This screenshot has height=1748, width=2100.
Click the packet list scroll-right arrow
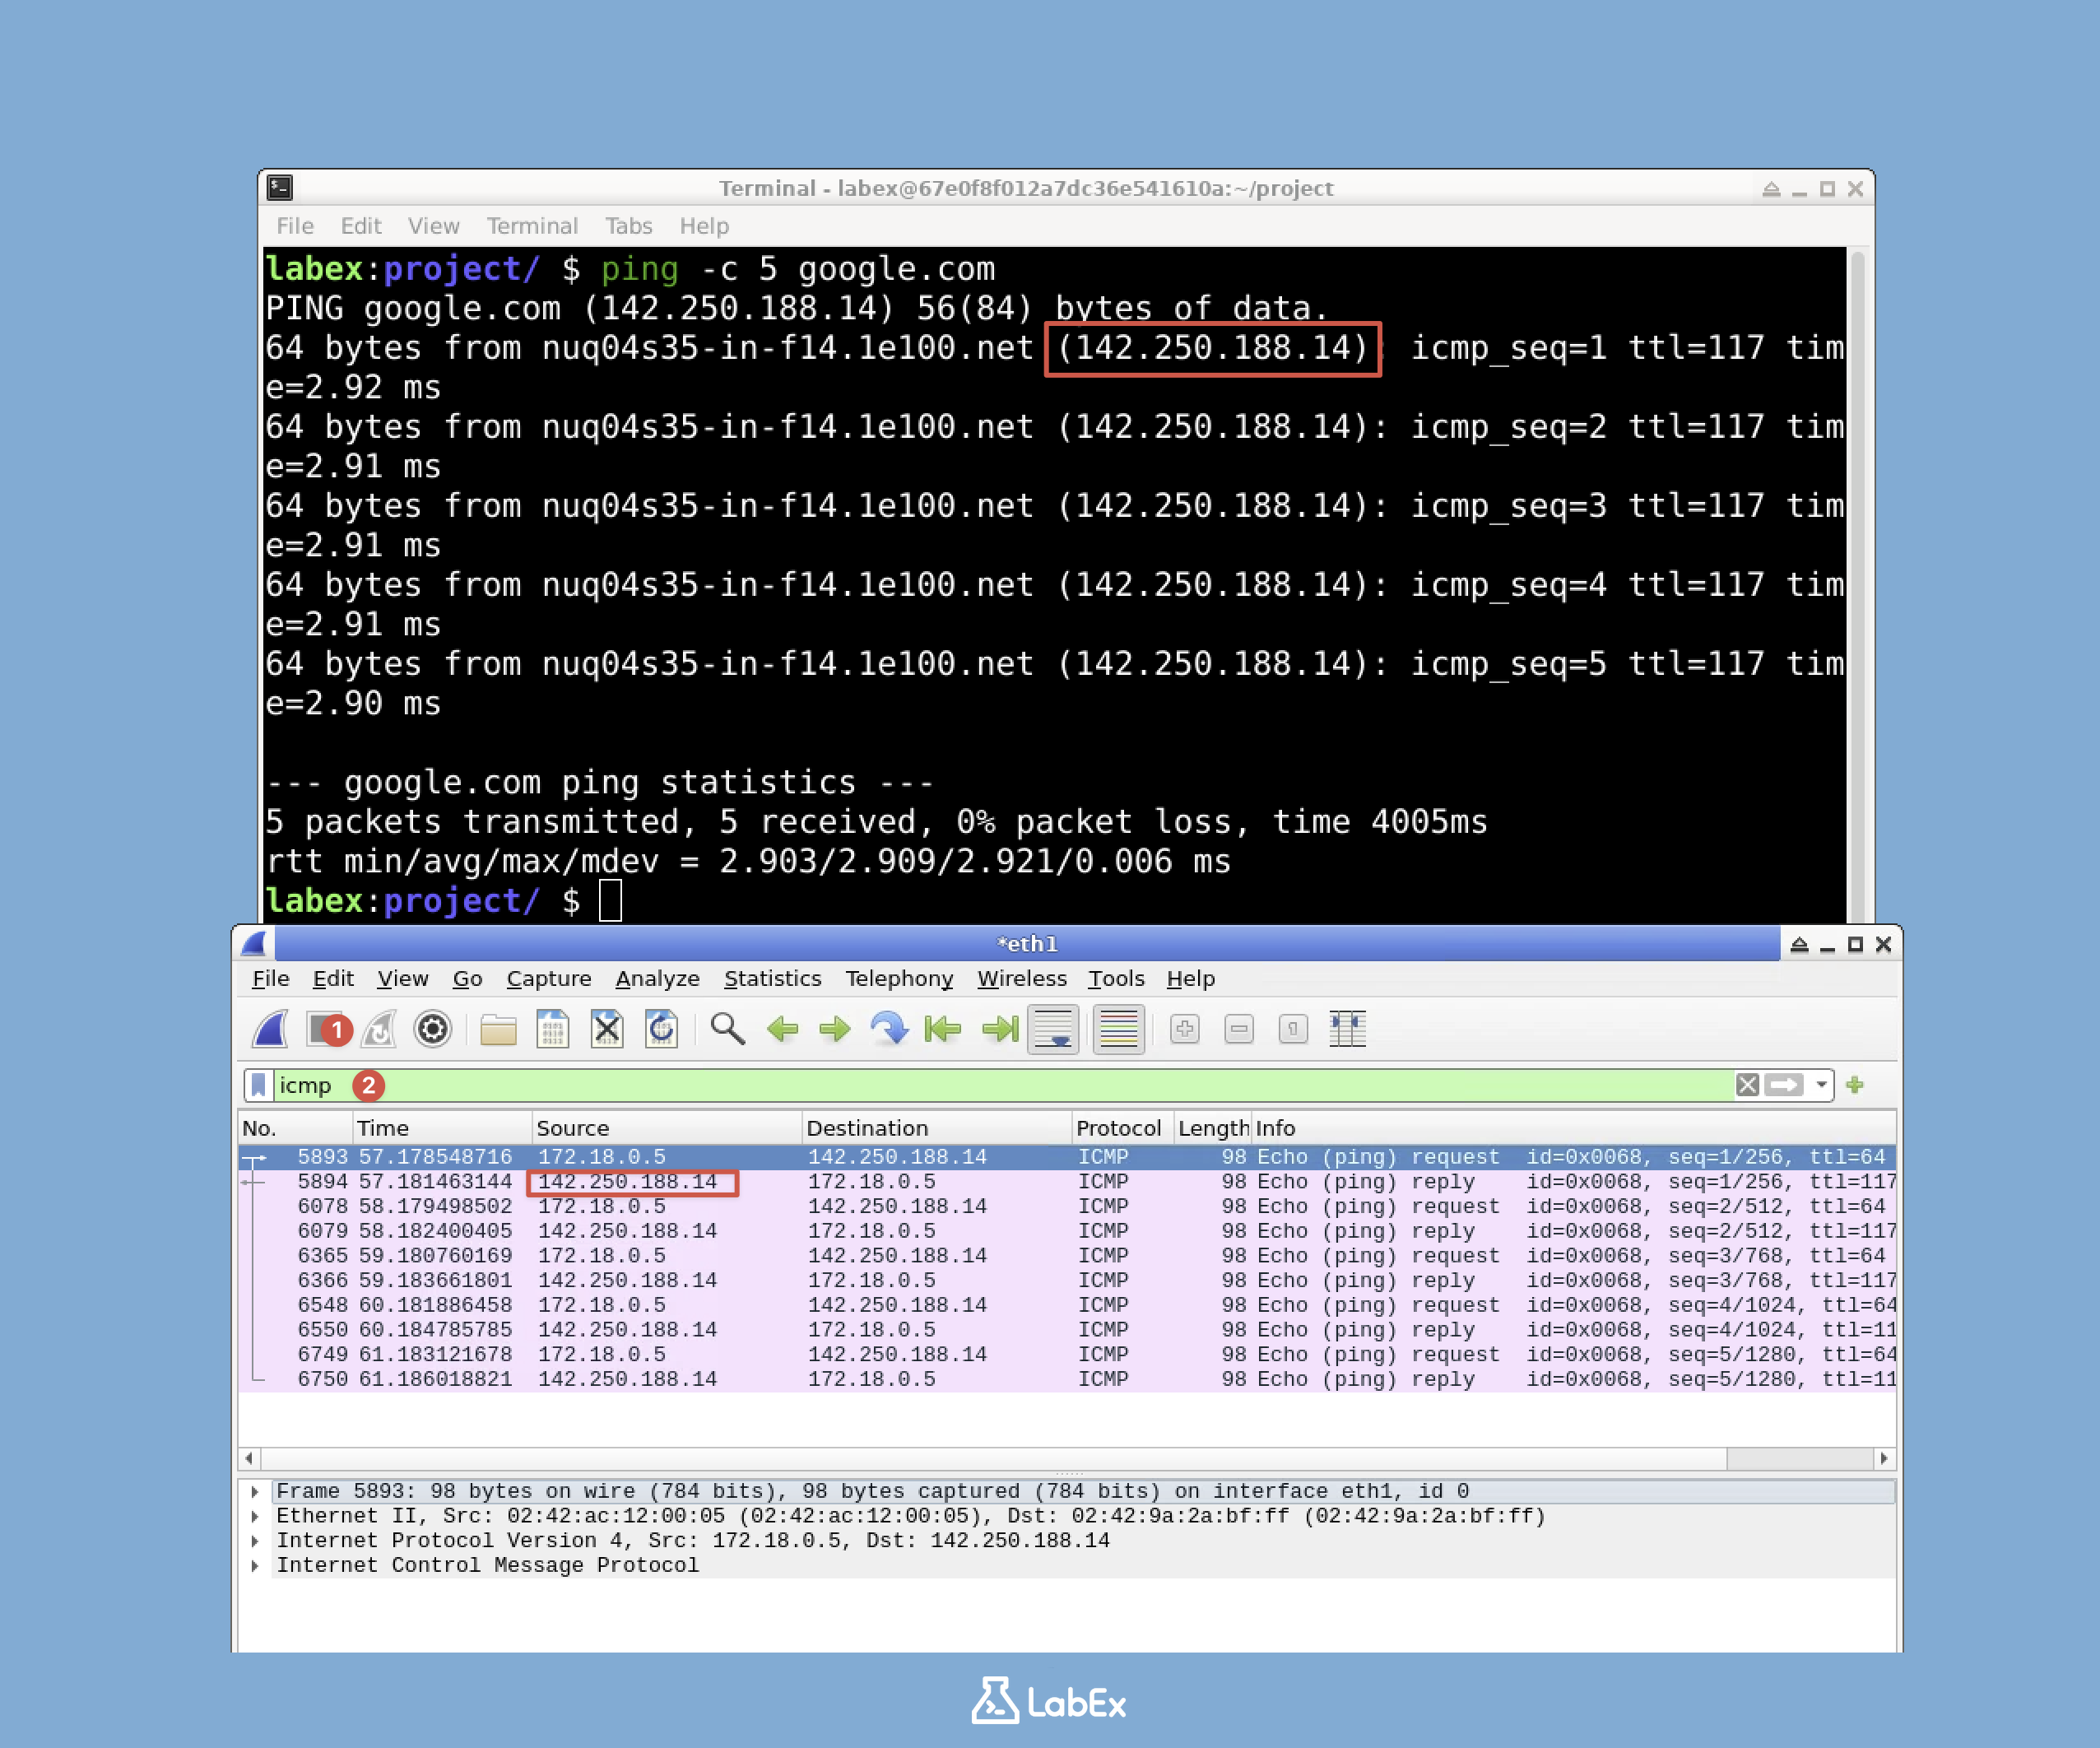point(1884,1458)
